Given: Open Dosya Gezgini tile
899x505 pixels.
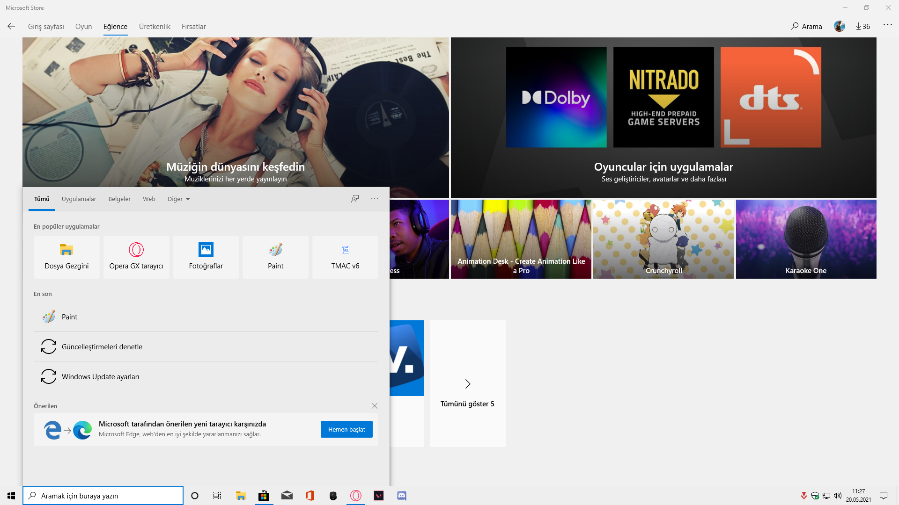Looking at the screenshot, I should point(66,257).
